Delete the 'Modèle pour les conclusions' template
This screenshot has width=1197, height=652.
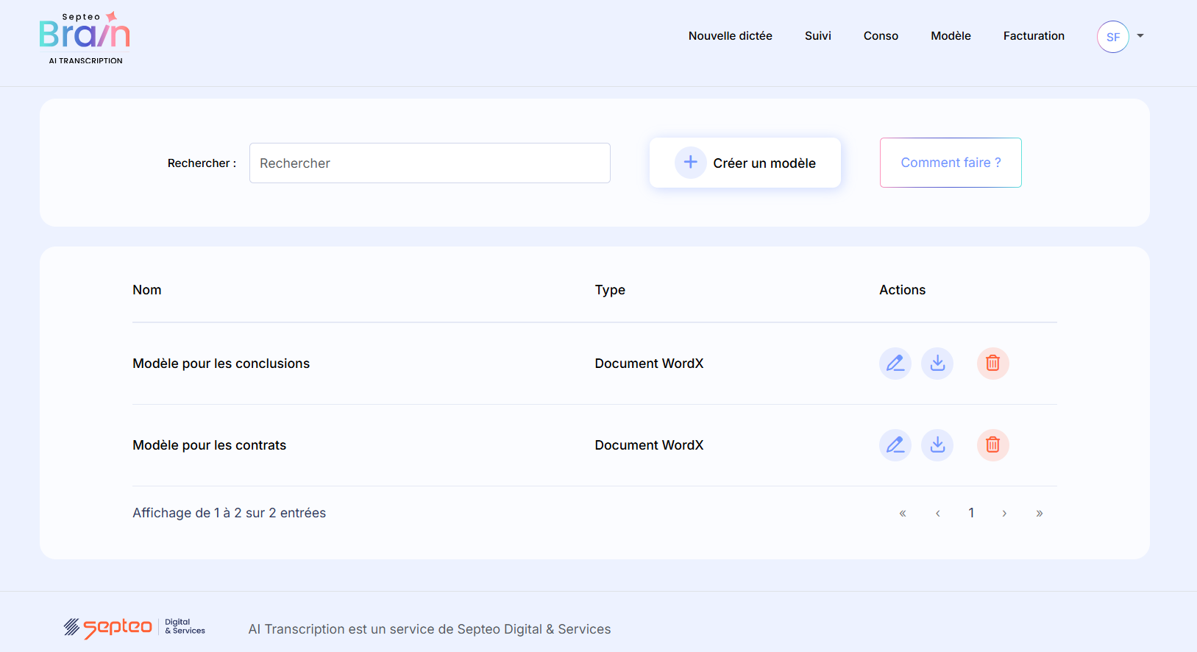pos(992,364)
